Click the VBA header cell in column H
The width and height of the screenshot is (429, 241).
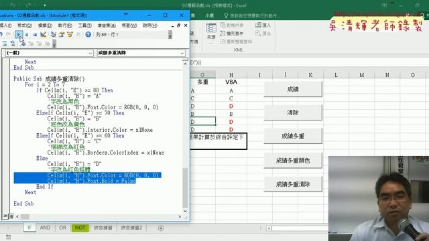coord(231,82)
